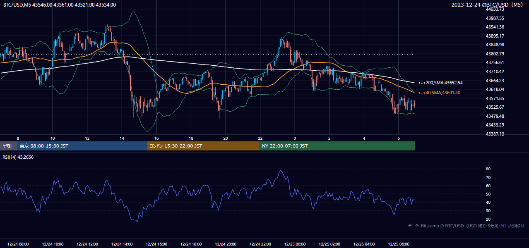Click the BTC/USD,M5 OHLC header text
The width and height of the screenshot is (529, 248).
(60, 5)
